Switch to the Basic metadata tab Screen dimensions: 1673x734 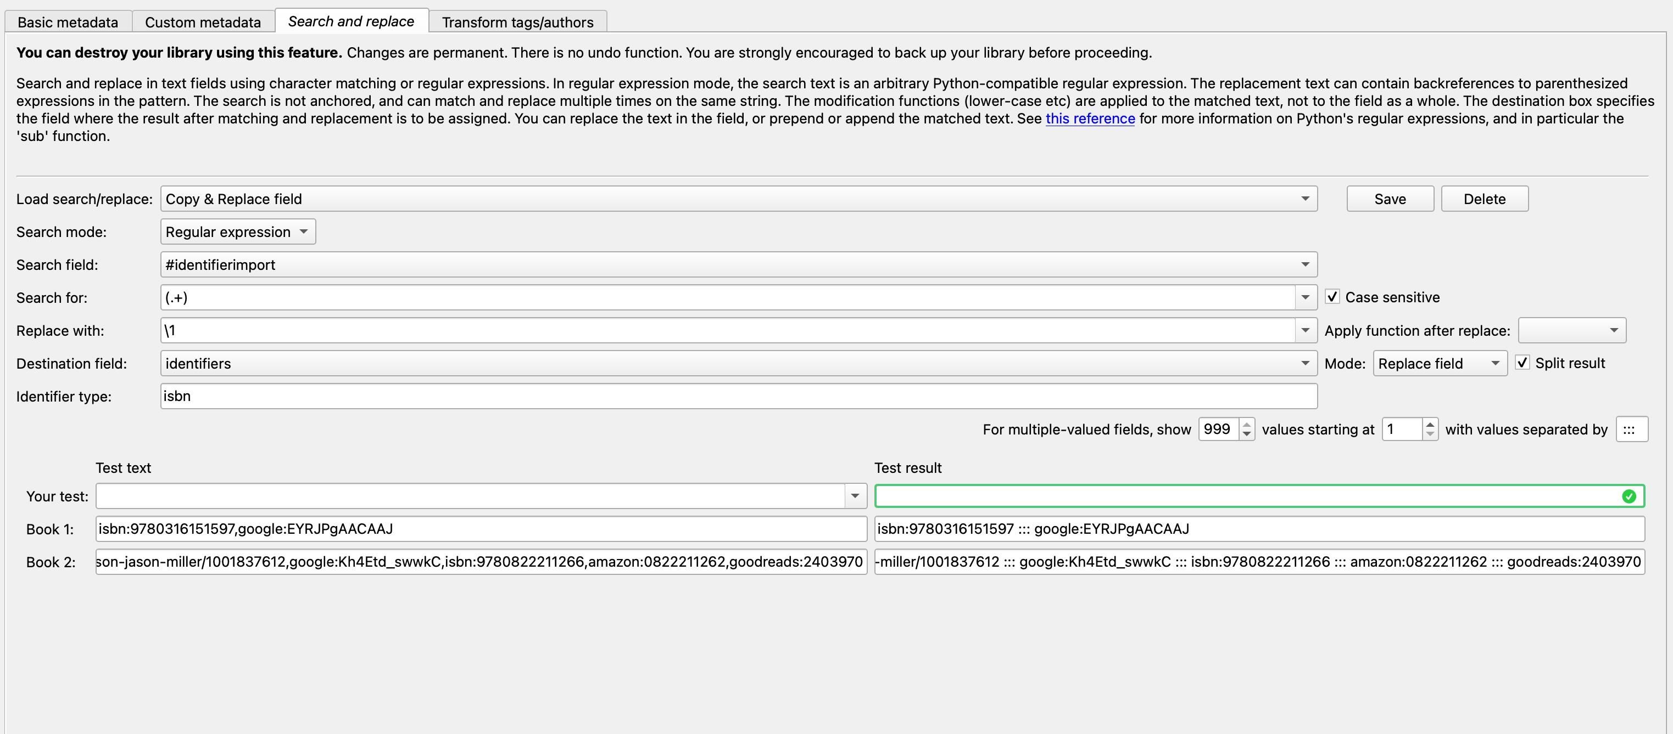point(68,22)
